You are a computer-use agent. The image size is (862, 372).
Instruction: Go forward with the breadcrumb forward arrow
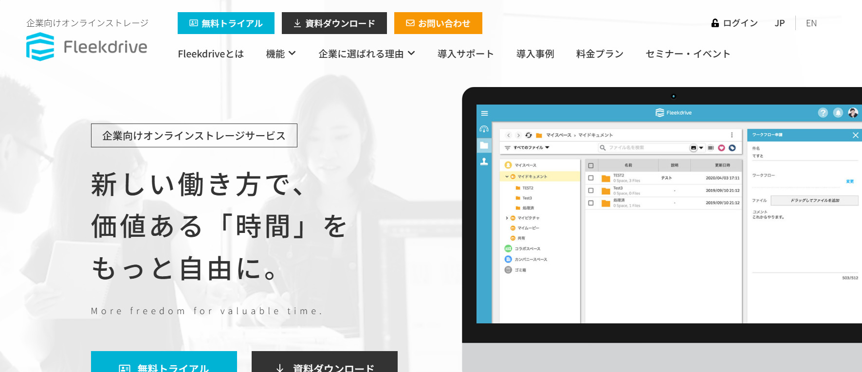tap(518, 135)
